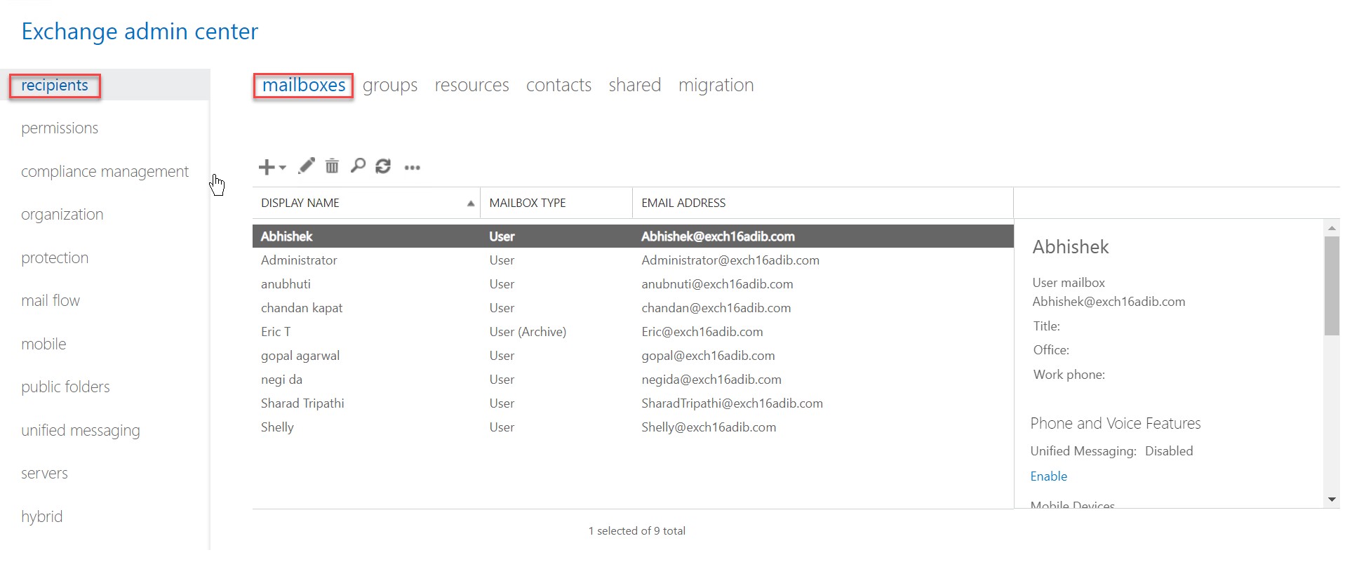Image resolution: width=1345 pixels, height=562 pixels.
Task: Click the gopal@exch16adib.com email cell
Action: click(x=708, y=356)
